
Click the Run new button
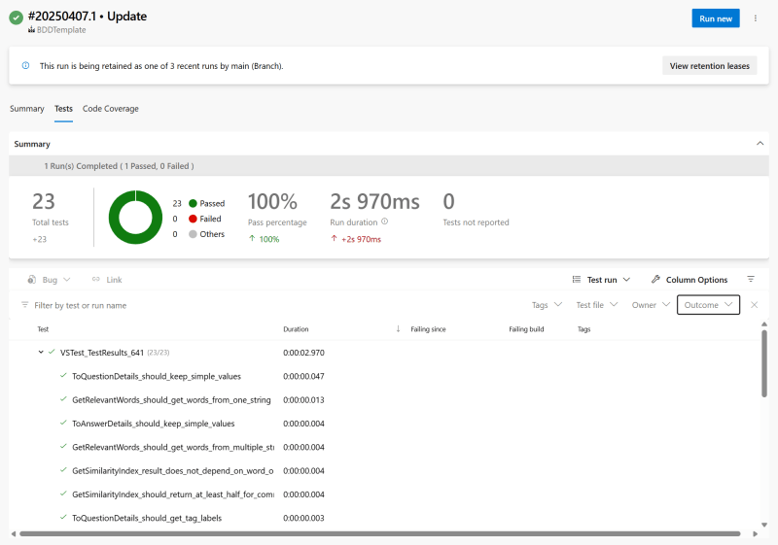pos(716,18)
